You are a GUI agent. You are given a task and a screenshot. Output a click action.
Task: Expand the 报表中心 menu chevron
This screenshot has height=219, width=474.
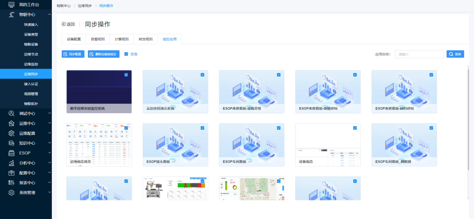49,182
